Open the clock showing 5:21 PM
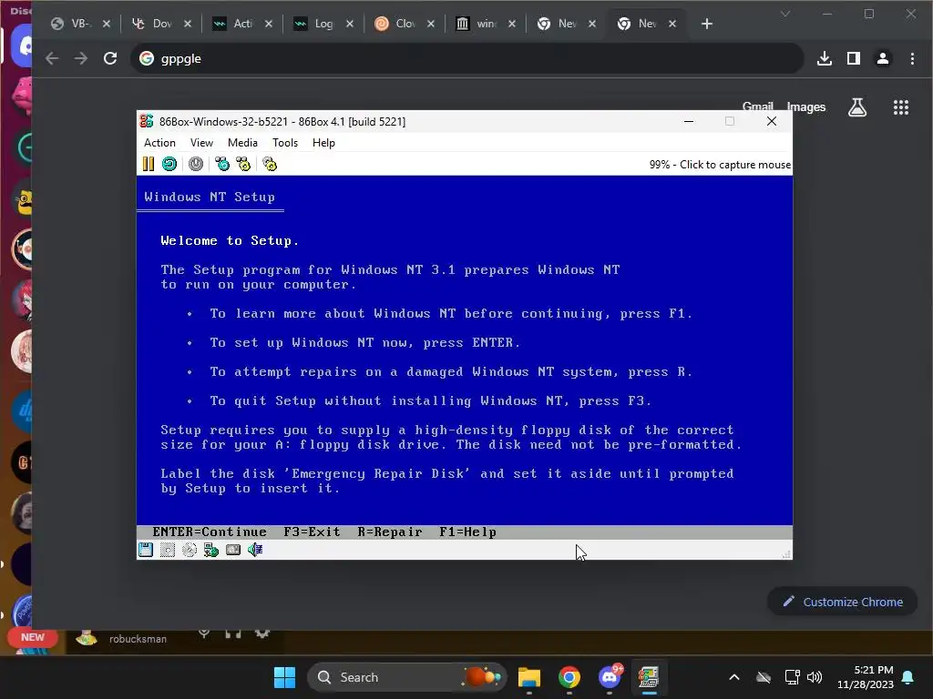The image size is (933, 699). click(x=866, y=677)
